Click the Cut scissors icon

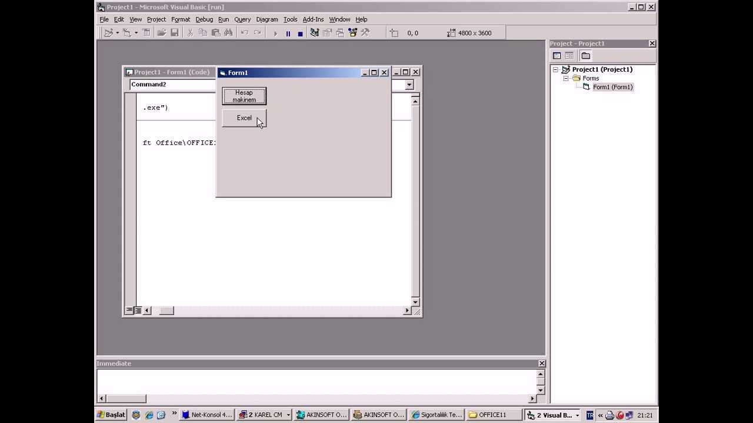pyautogui.click(x=190, y=33)
